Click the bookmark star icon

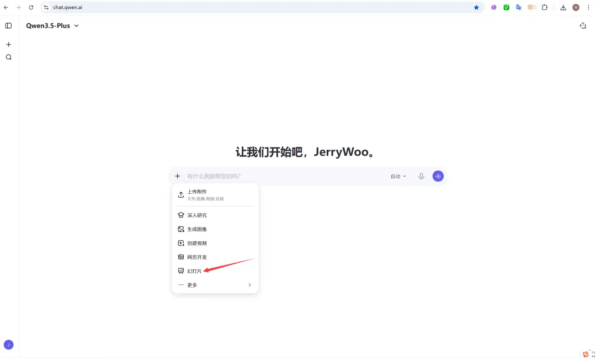[x=476, y=7]
